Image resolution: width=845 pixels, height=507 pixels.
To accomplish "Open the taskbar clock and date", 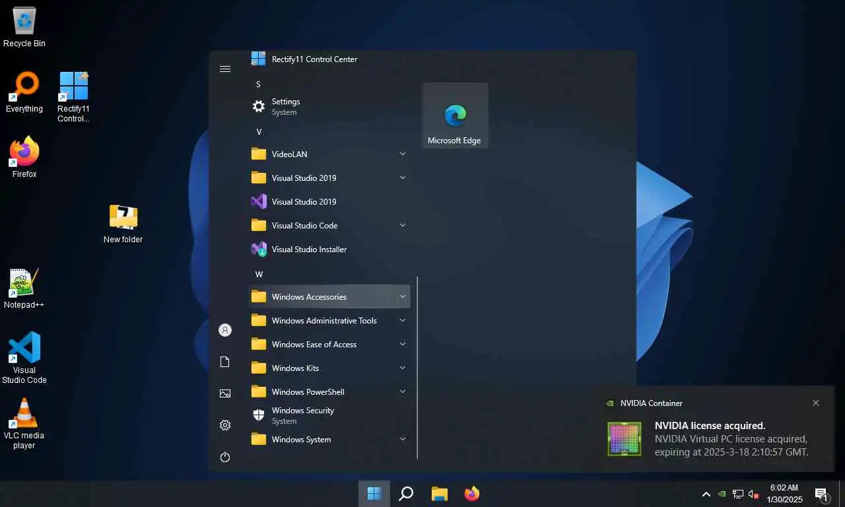I will (784, 494).
